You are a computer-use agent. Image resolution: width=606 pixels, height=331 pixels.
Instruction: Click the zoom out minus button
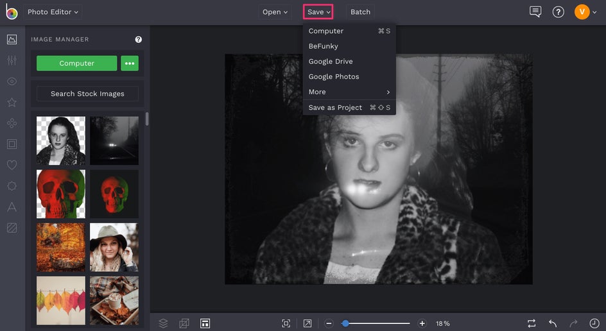329,323
